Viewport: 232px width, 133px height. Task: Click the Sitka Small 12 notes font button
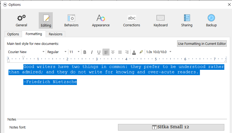click(x=171, y=127)
